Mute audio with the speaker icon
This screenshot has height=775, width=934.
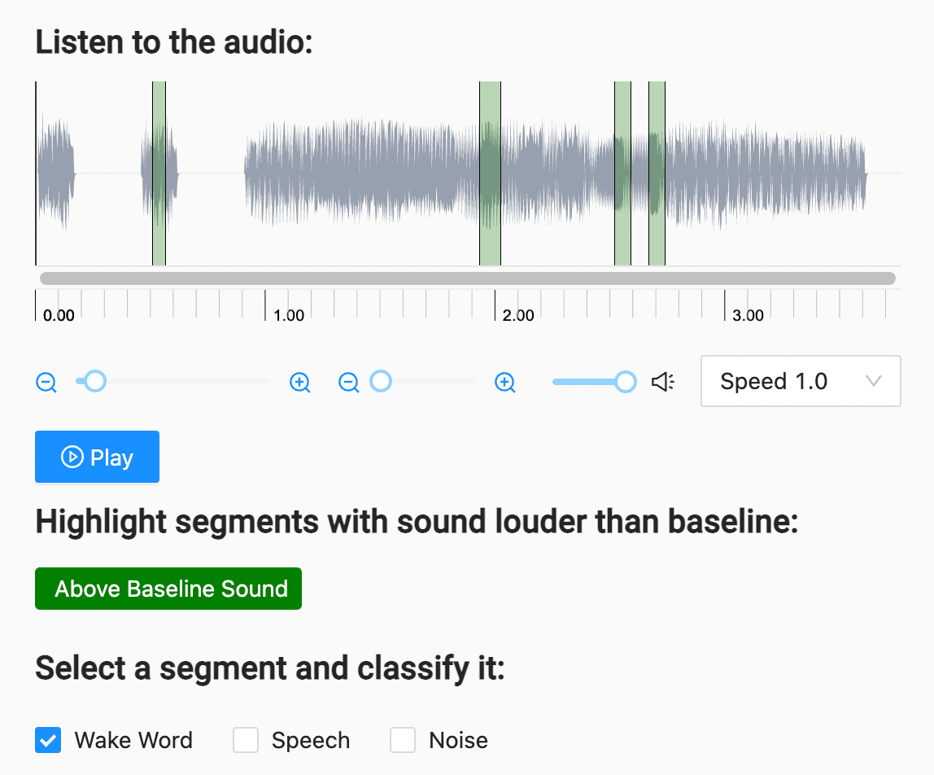(663, 382)
